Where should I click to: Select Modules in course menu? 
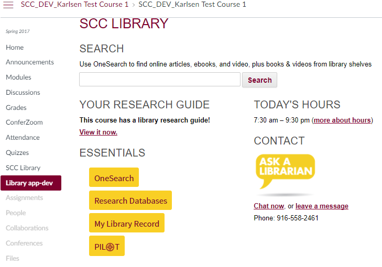pos(18,77)
